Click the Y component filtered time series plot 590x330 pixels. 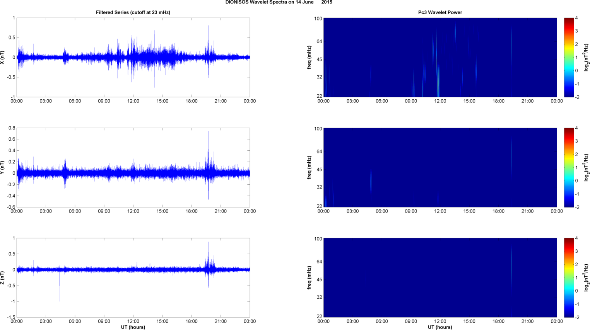tap(133, 168)
